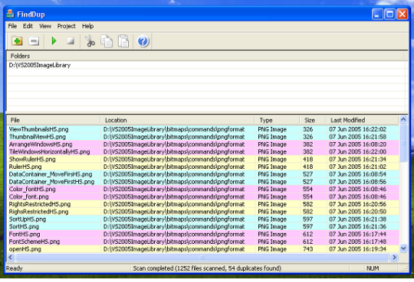Viewport: 414px width, 282px height.
Task: Select file Color_font.png
Action: click(x=29, y=196)
